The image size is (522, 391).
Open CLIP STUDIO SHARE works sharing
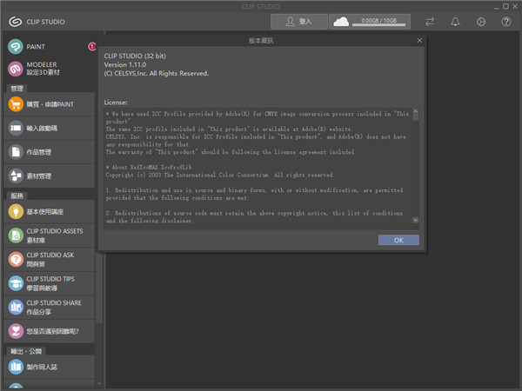(50, 308)
